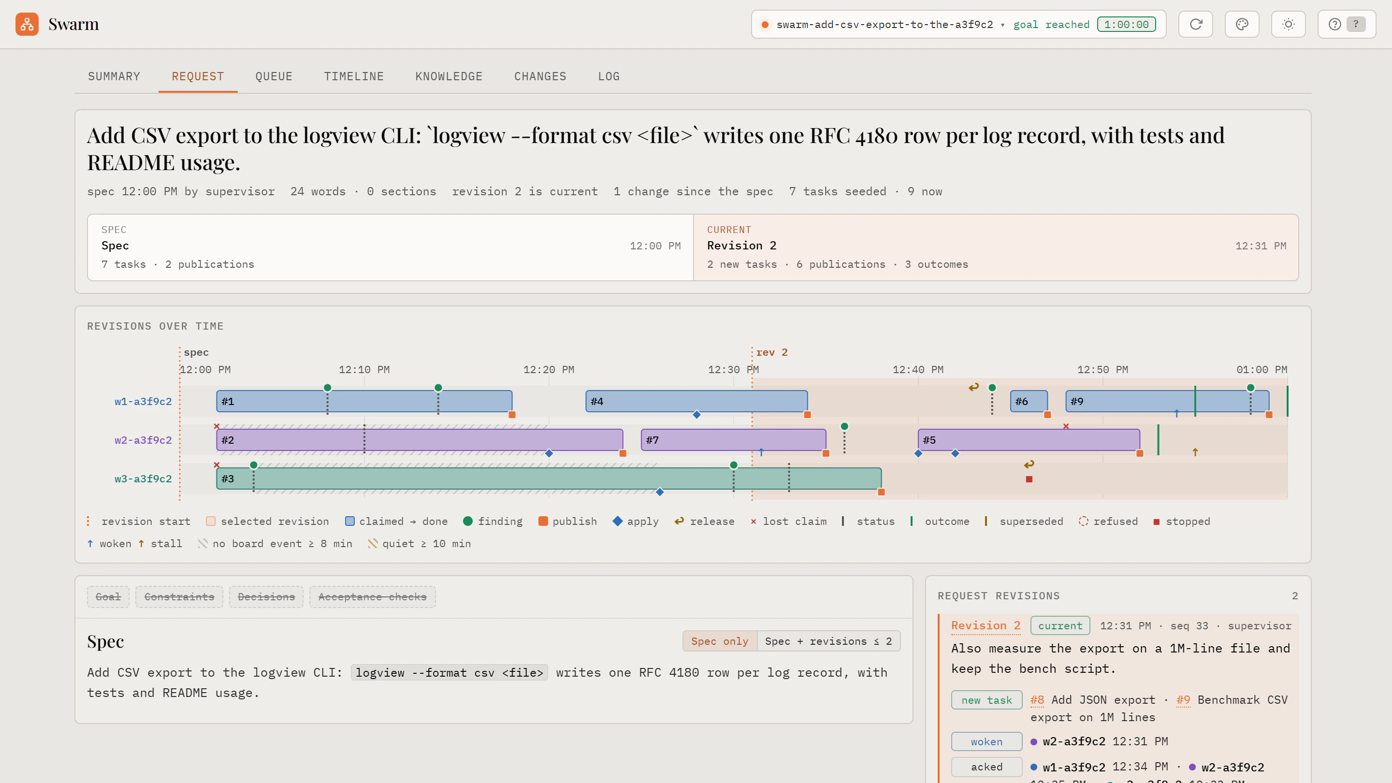This screenshot has width=1392, height=783.
Task: Click the Revision 2 heading link
Action: point(986,625)
